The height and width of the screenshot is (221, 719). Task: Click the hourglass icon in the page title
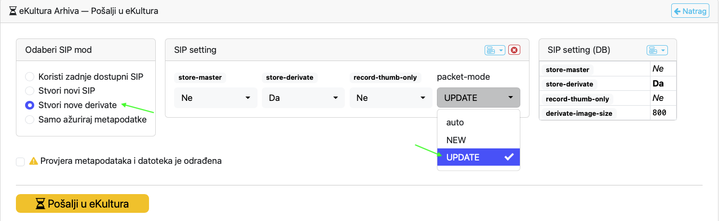13,11
